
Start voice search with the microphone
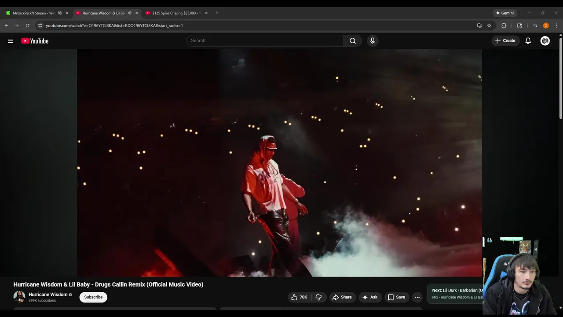[373, 41]
